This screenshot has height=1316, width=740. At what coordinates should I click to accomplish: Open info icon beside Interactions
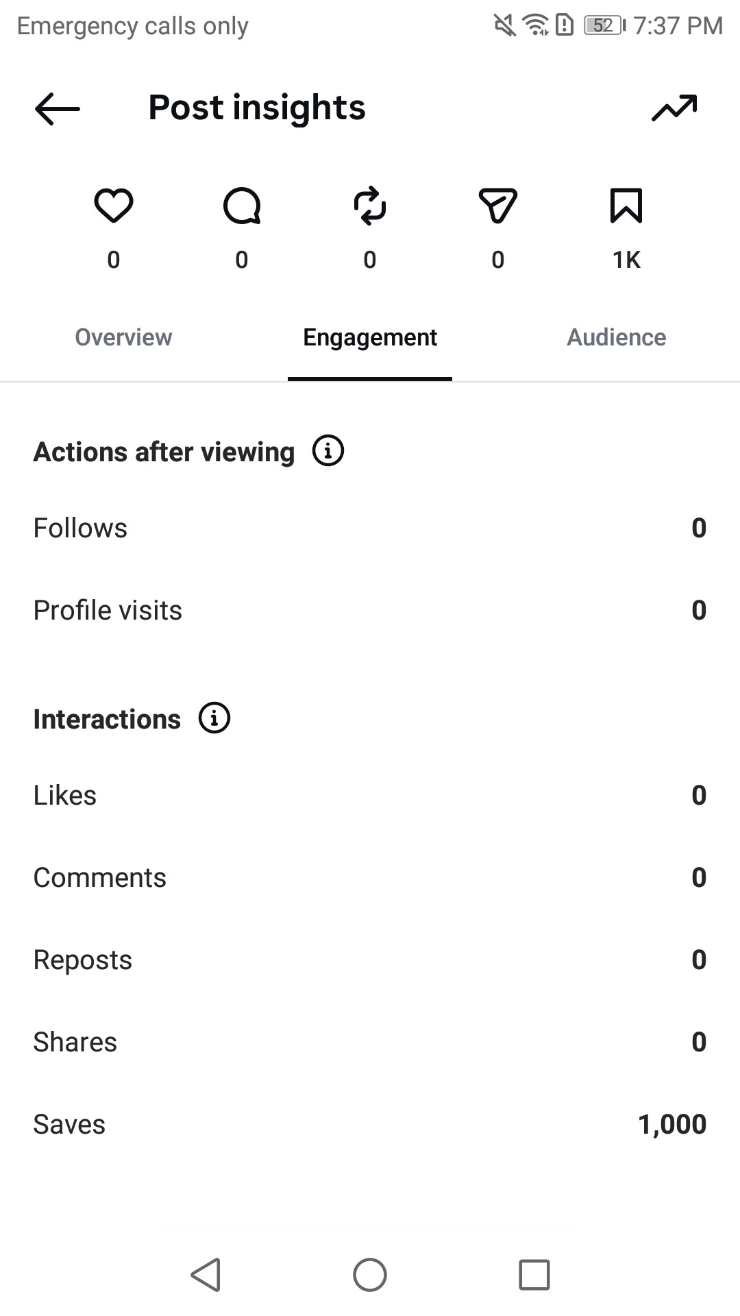coord(214,718)
